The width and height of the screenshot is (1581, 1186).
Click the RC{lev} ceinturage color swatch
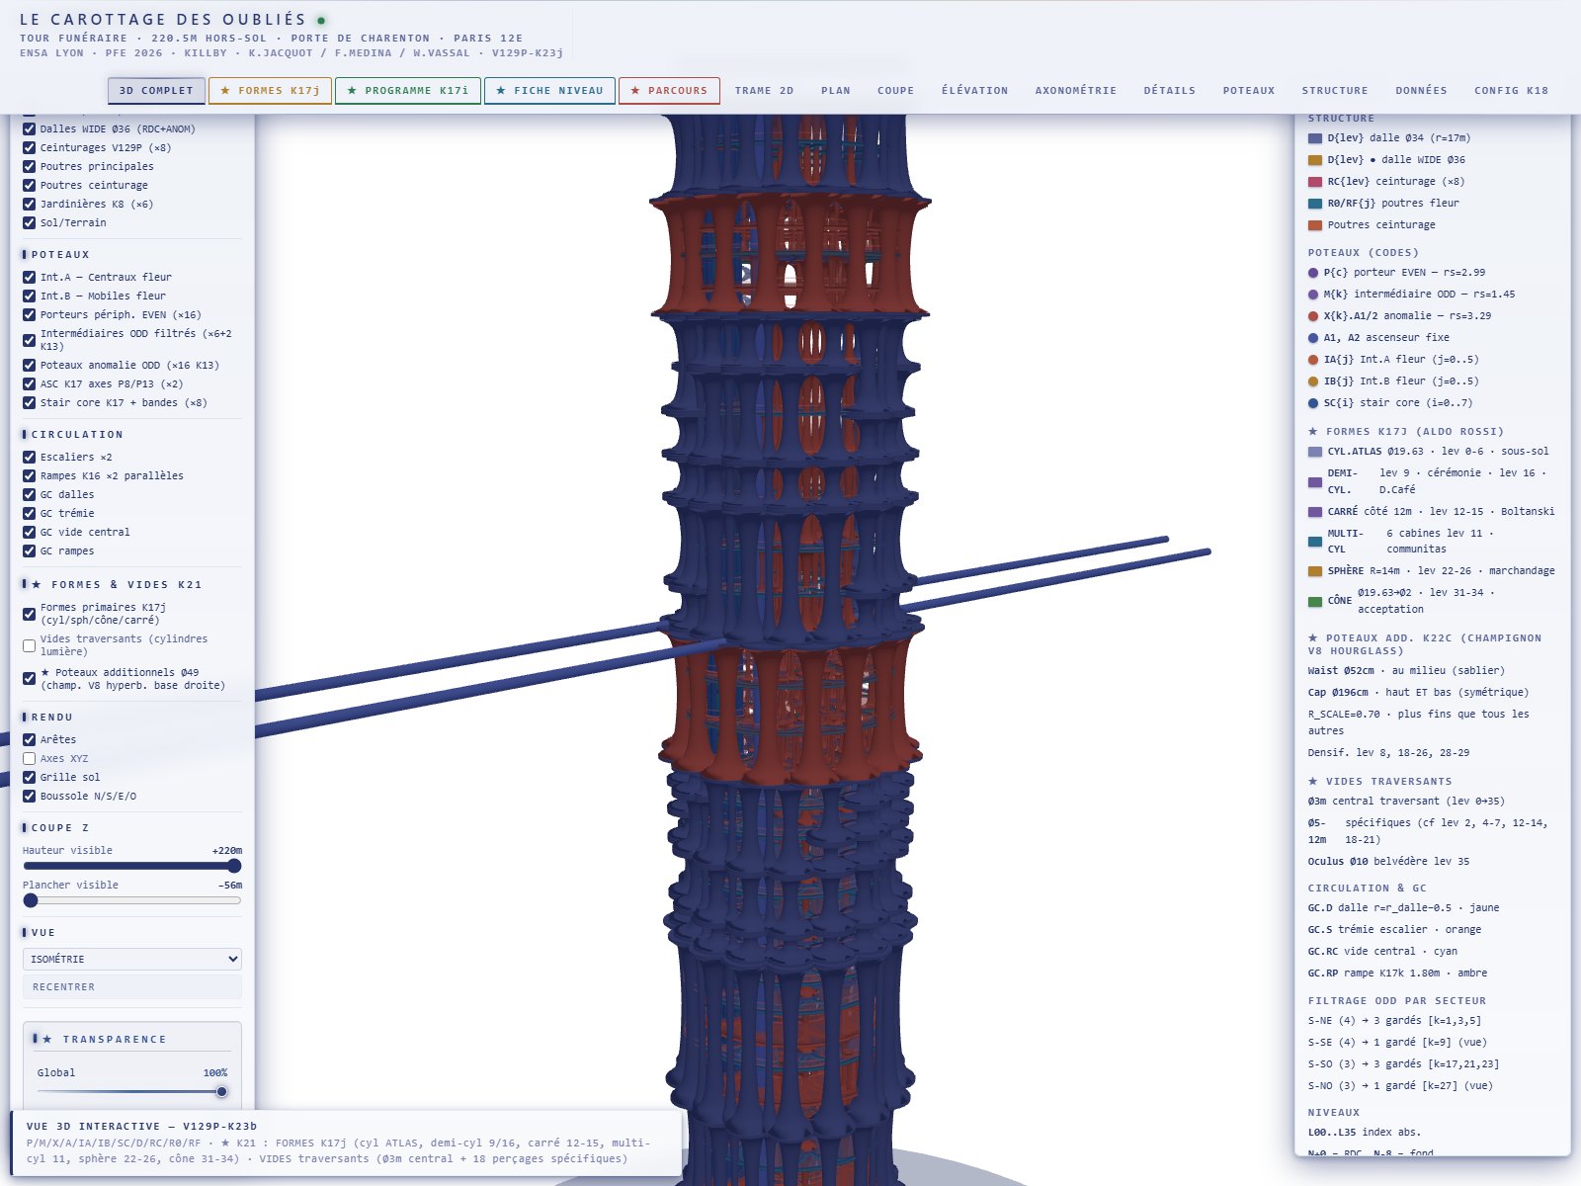coord(1315,182)
